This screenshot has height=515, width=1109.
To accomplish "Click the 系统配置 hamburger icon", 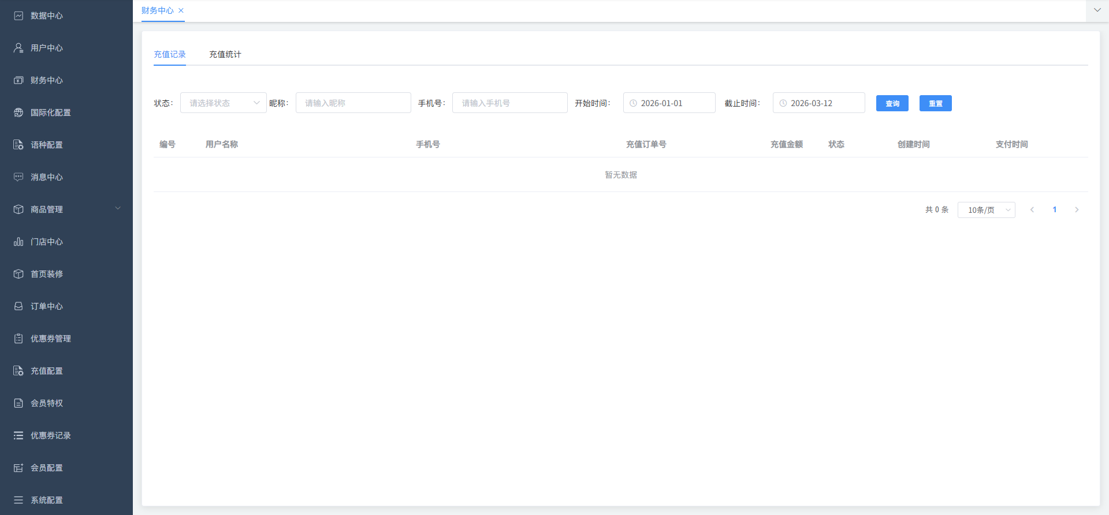I will pos(18,500).
